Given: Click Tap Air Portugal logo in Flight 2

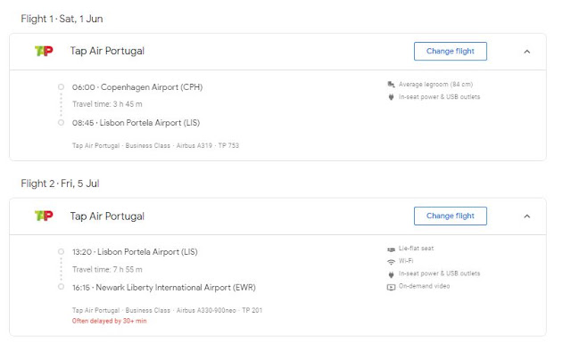Looking at the screenshot, I should [x=44, y=216].
